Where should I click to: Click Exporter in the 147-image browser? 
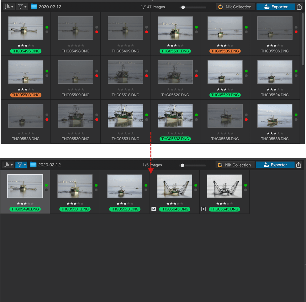tap(276, 7)
